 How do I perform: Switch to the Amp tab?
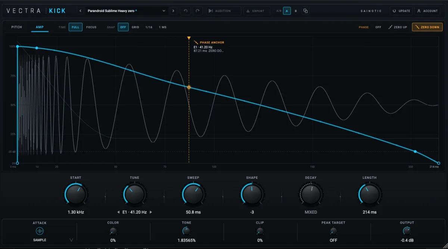(x=40, y=27)
